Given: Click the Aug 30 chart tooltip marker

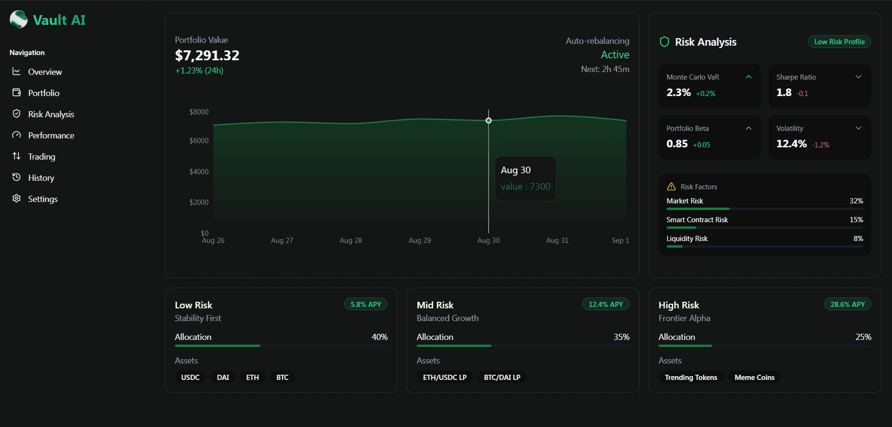Looking at the screenshot, I should click(488, 120).
